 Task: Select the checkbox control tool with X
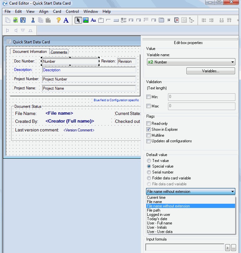coord(169,20)
